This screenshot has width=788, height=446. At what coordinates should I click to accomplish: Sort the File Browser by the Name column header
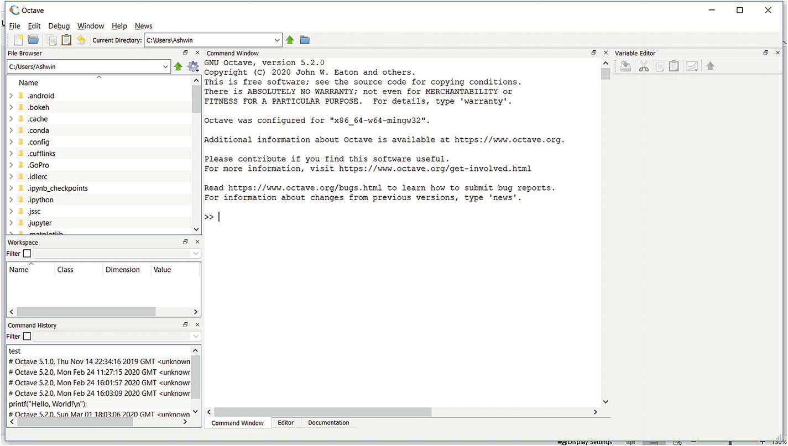pyautogui.click(x=100, y=83)
